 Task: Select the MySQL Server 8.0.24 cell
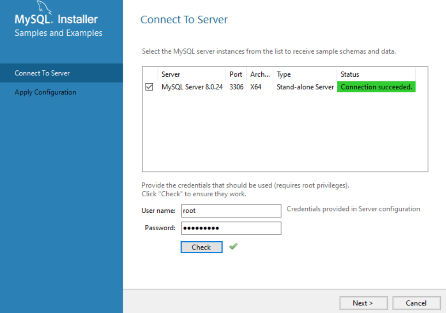click(x=192, y=87)
